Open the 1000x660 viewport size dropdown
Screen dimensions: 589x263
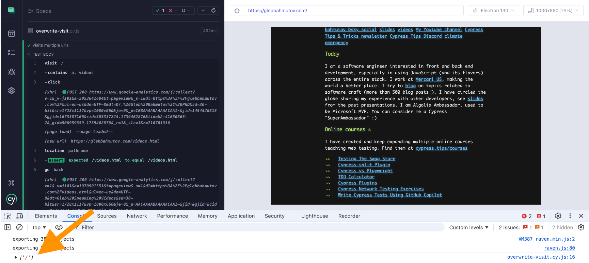553,11
